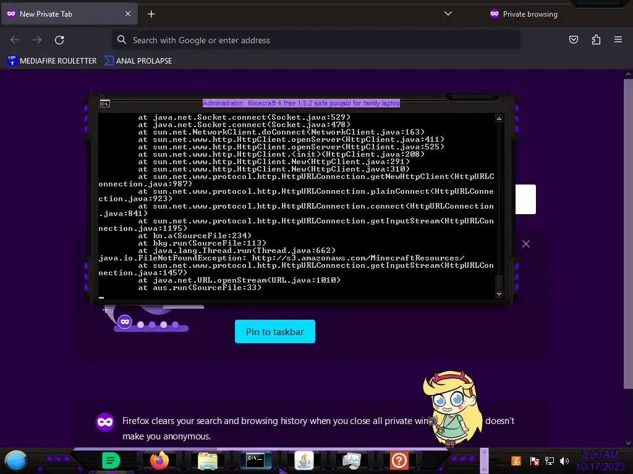The width and height of the screenshot is (633, 474).
Task: Close the New Private Tab
Action: 127,14
